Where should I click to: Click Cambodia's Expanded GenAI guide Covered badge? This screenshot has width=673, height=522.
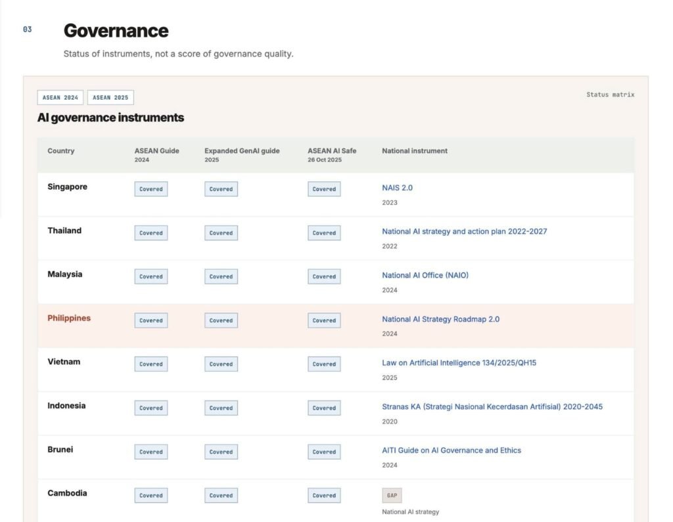pyautogui.click(x=221, y=495)
